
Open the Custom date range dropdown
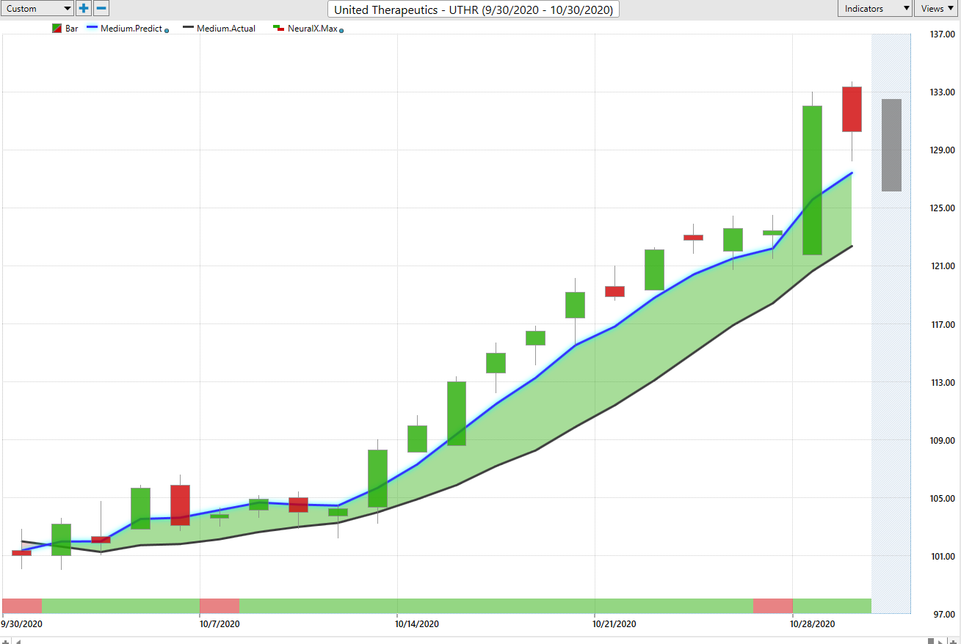coord(37,9)
